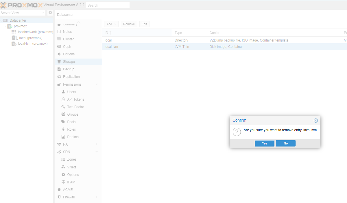Open the Notes menu item

point(78,32)
